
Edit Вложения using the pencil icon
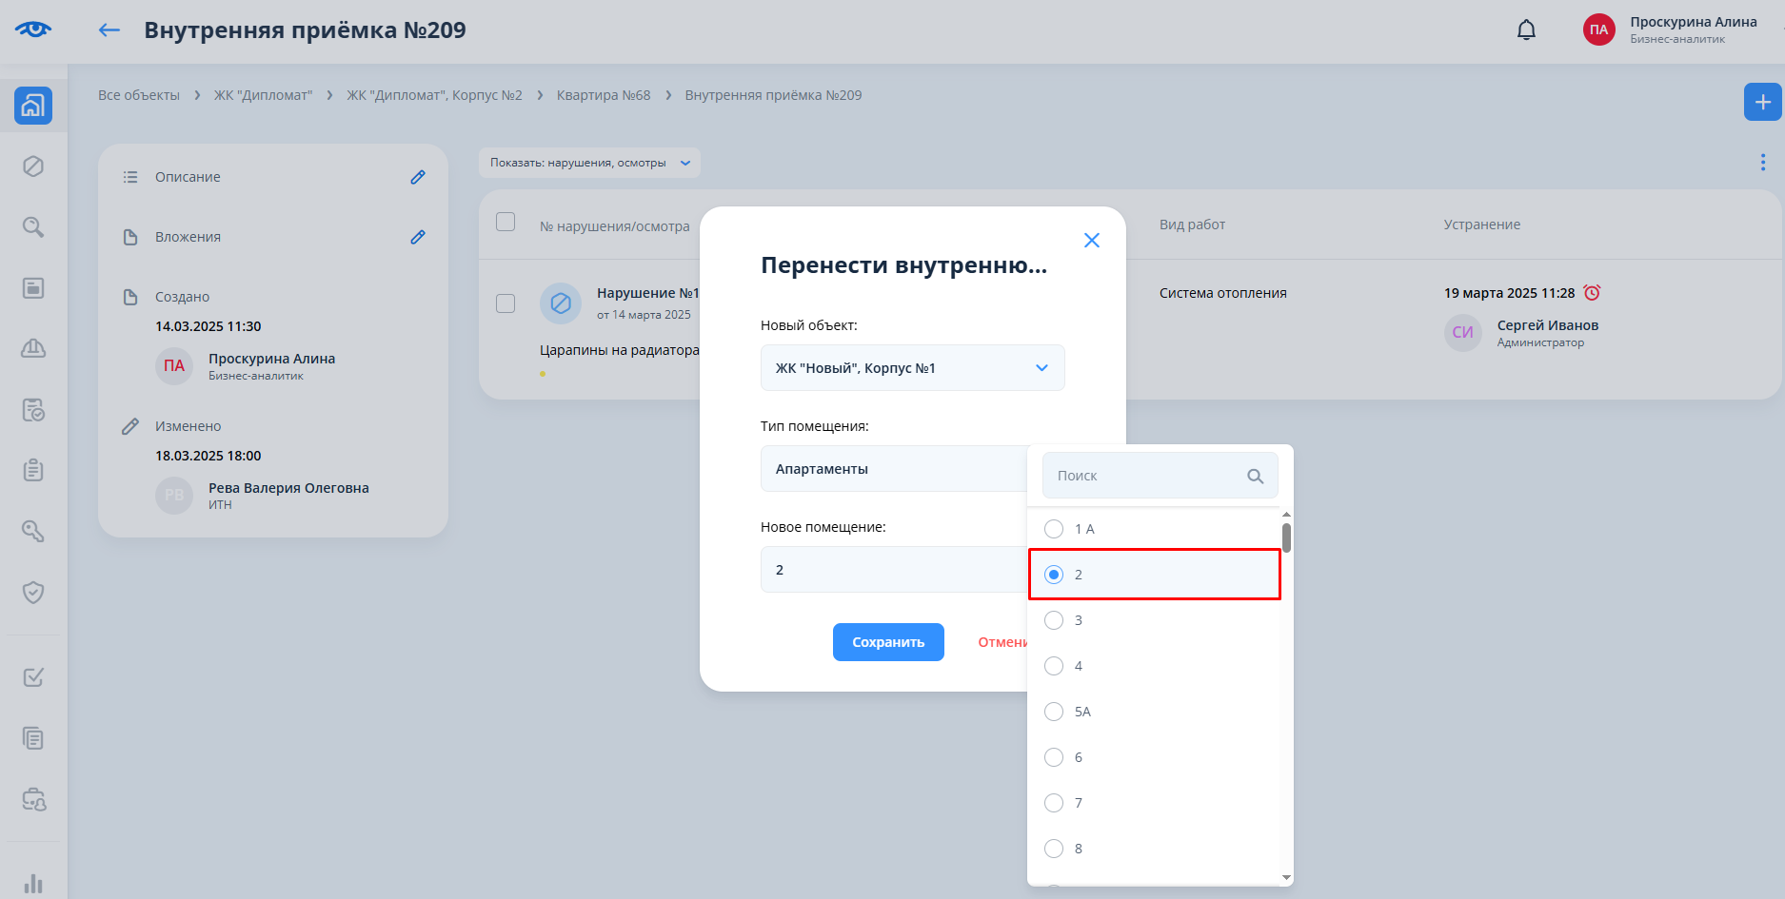click(417, 237)
